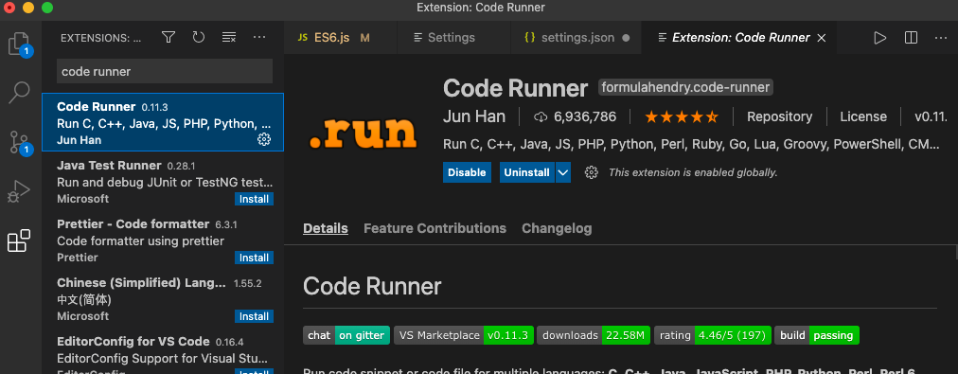Switch to the ES6.js tab
Image resolution: width=958 pixels, height=374 pixels.
pos(340,38)
